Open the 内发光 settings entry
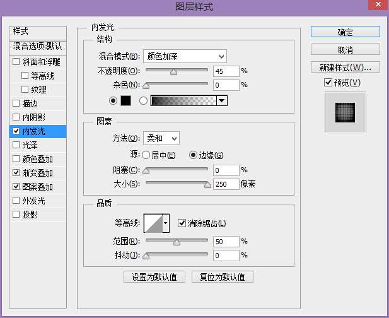The width and height of the screenshot is (389, 318). point(34,131)
